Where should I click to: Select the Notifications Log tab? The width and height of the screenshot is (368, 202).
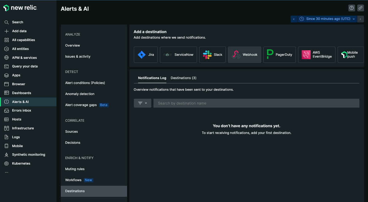point(152,78)
